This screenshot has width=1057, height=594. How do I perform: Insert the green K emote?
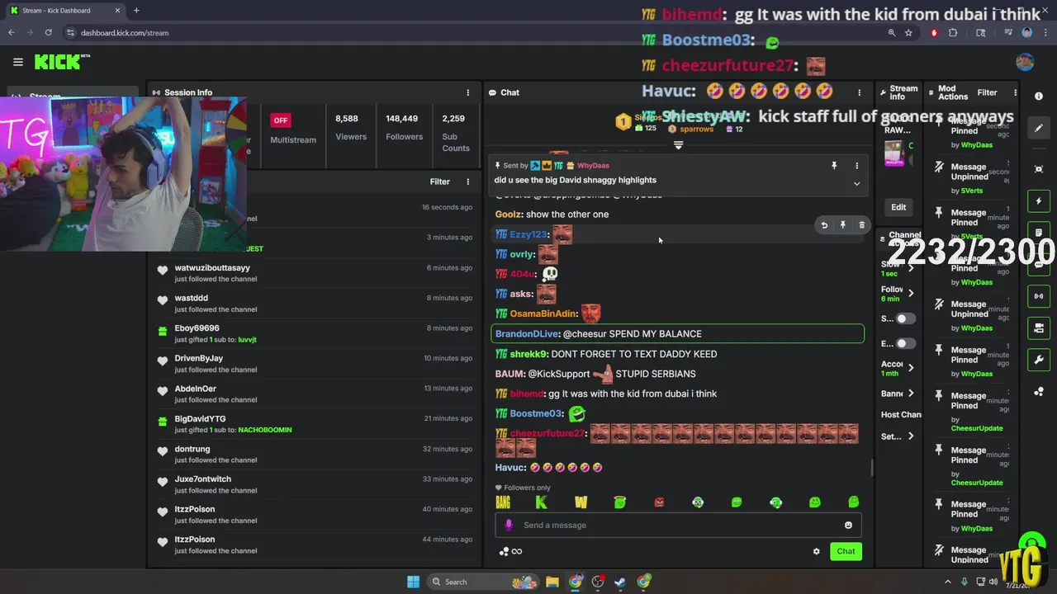[542, 502]
